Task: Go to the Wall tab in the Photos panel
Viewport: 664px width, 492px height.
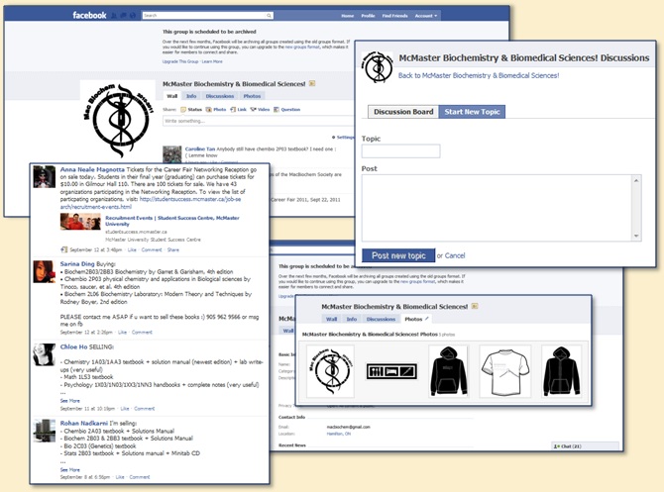Action: point(332,319)
